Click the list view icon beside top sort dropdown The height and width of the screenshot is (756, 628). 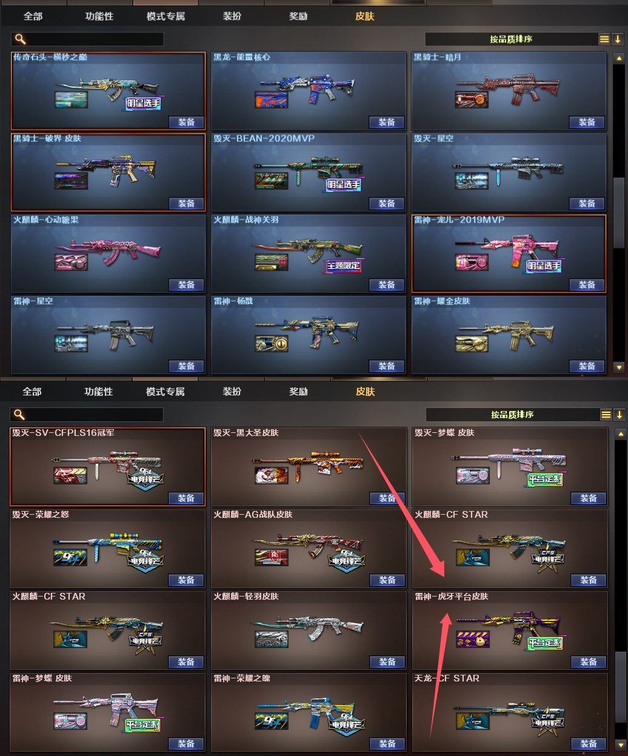[604, 39]
